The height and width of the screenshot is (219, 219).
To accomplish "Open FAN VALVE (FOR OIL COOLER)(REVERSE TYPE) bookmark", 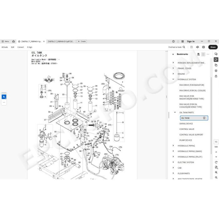I will pyautogui.click(x=191, y=106).
